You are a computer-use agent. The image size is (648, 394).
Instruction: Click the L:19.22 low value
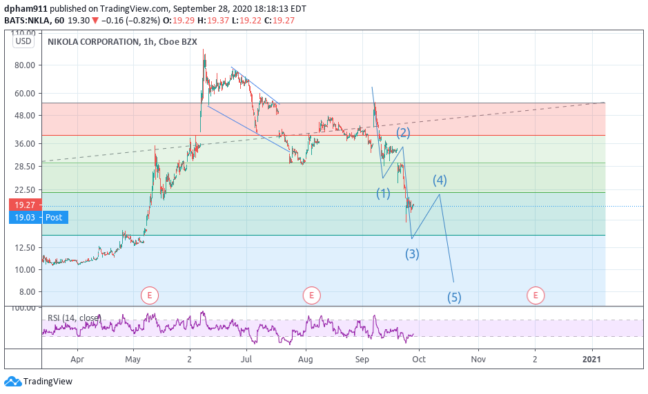click(246, 21)
